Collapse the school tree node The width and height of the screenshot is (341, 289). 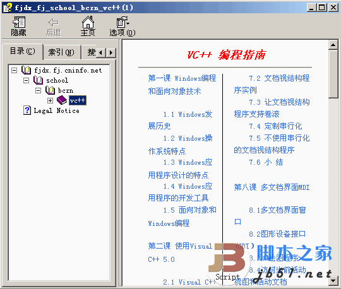[26, 80]
